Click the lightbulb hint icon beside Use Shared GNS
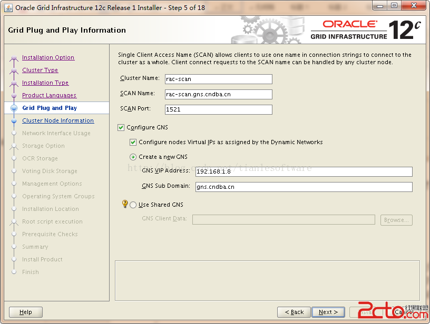 pos(125,204)
